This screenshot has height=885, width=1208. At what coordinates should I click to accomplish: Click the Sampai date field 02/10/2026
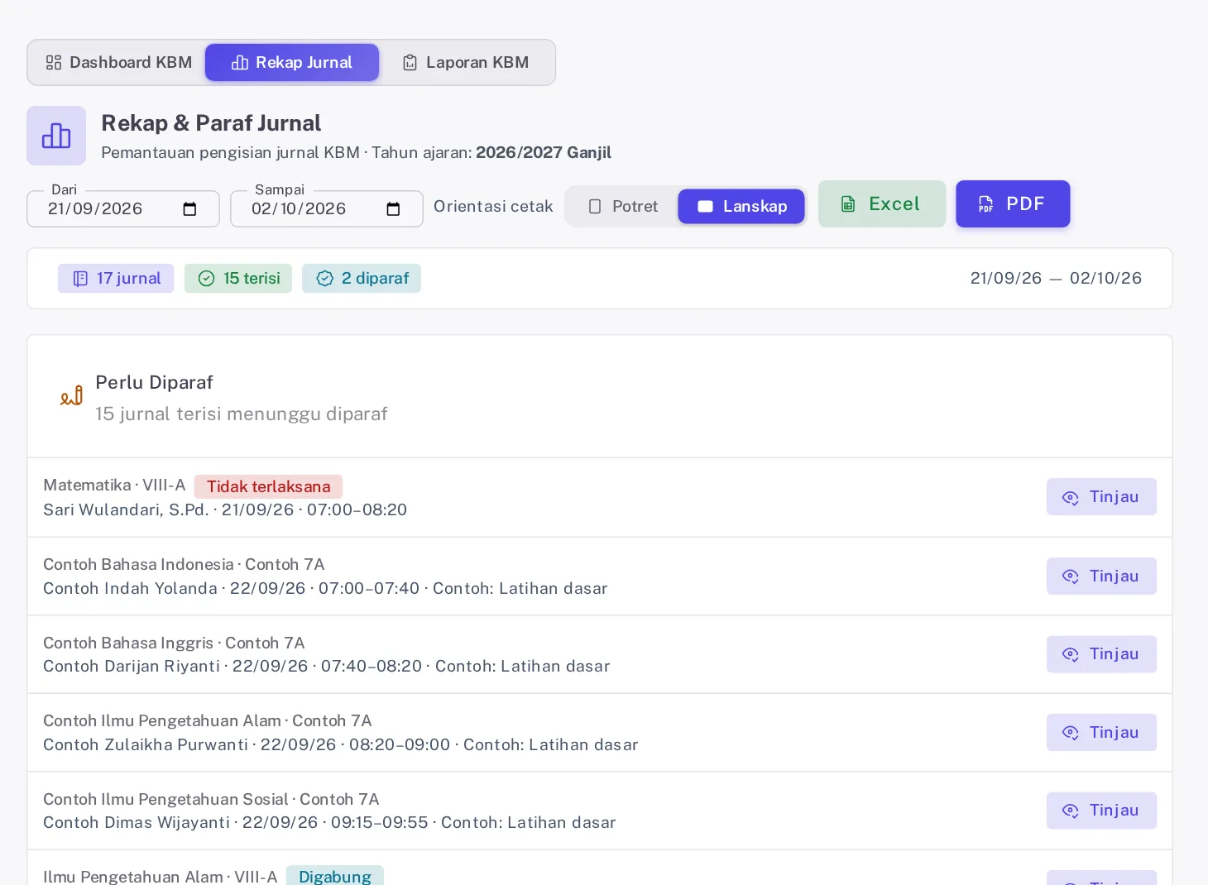click(327, 208)
